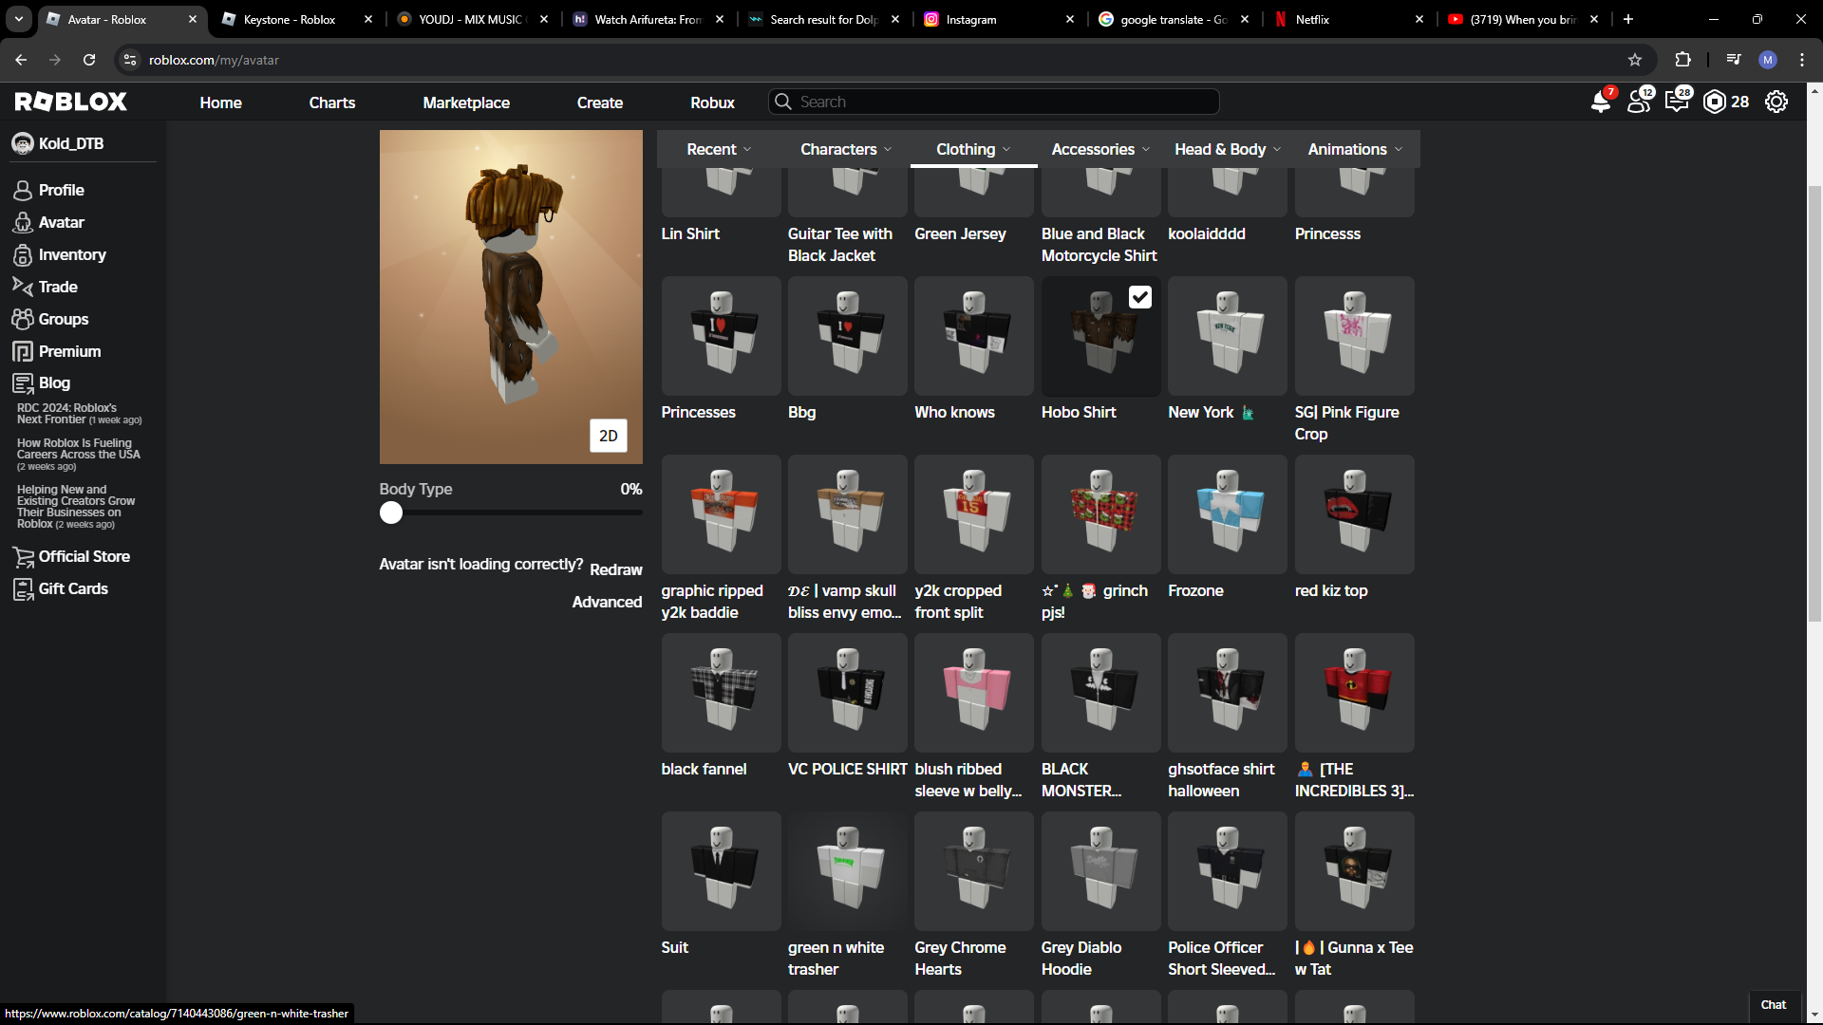Select the Bbg shirt thumbnail
This screenshot has width=1823, height=1025.
coord(848,336)
